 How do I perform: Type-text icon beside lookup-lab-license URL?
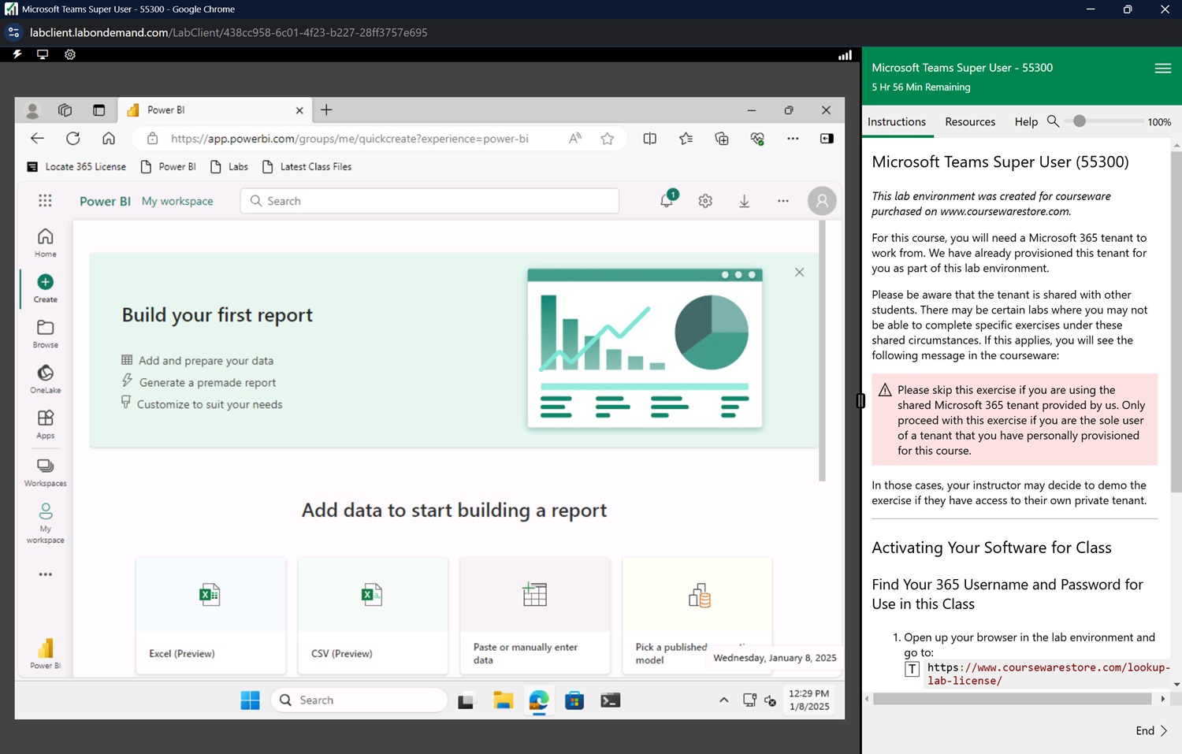coord(912,669)
